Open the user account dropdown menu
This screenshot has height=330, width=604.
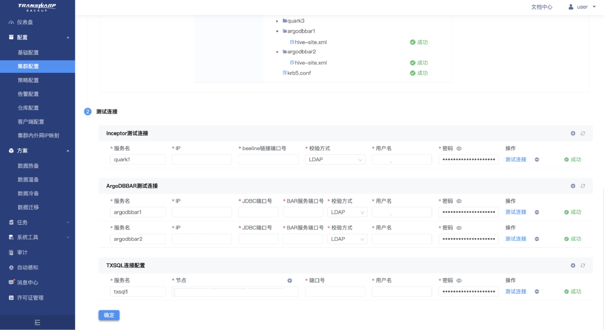(x=583, y=7)
